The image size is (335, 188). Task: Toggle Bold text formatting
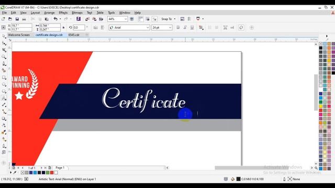pos(178,28)
